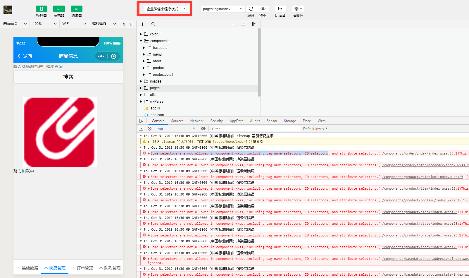This screenshot has width=469, height=278.
Task: Switch to the Security tab
Action: point(216,121)
